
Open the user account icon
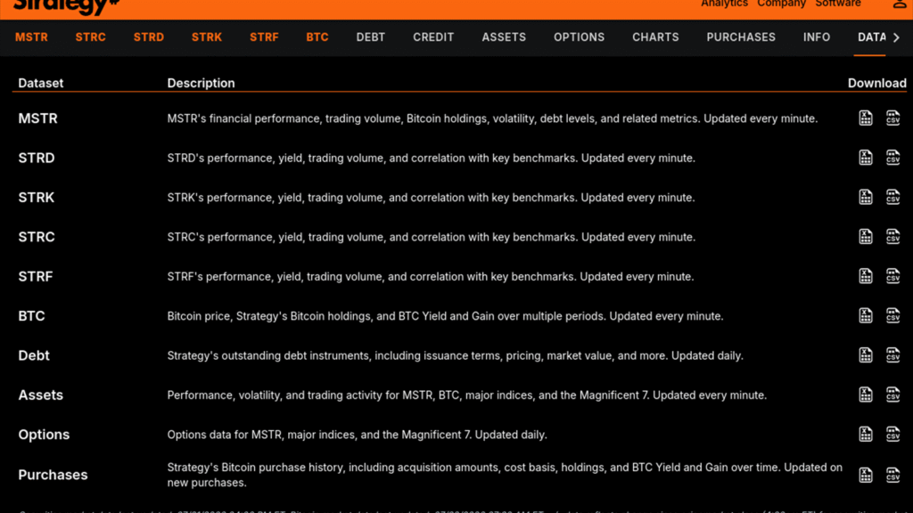point(899,4)
